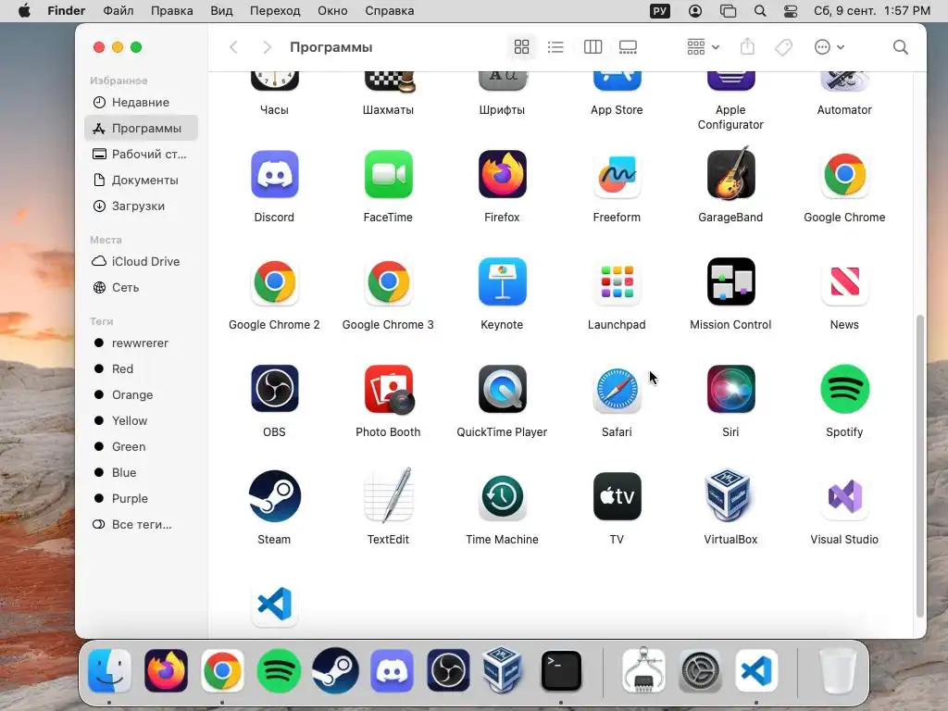Viewport: 948px width, 711px height.
Task: Go back with the left chevron
Action: point(234,47)
